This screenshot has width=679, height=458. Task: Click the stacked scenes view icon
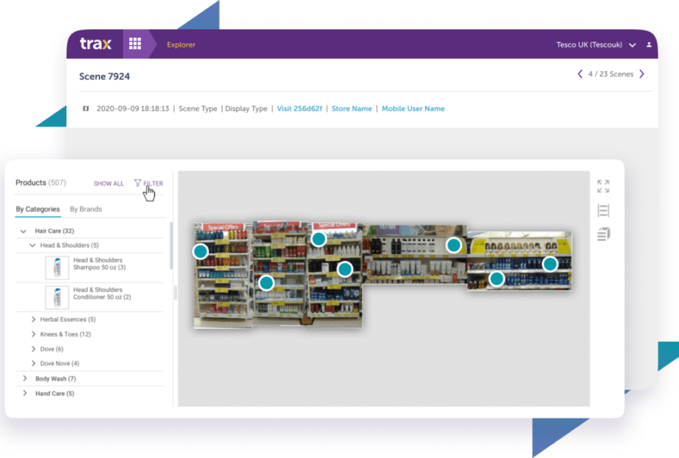[603, 234]
